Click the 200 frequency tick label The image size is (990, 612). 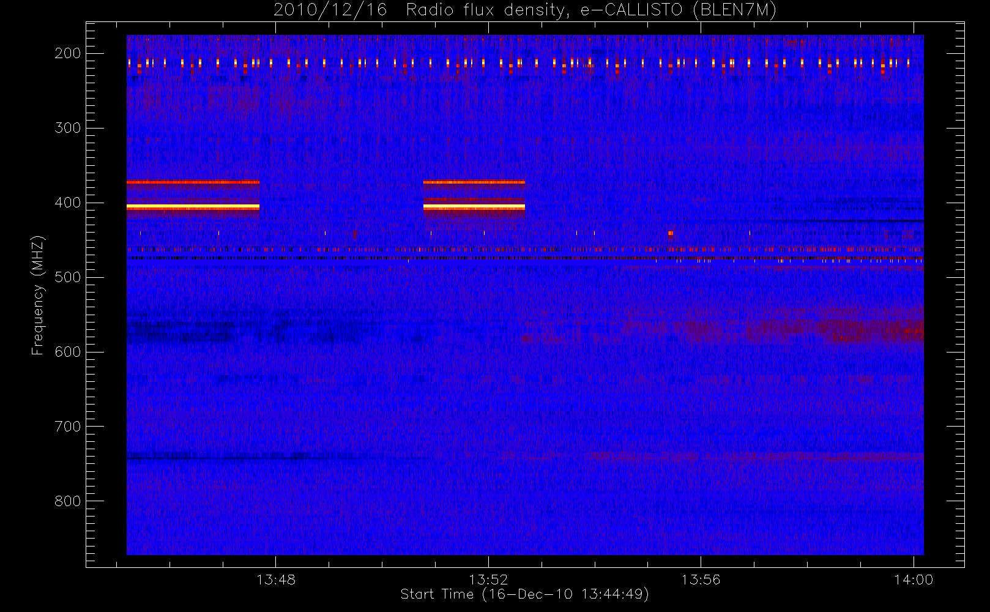(x=67, y=53)
